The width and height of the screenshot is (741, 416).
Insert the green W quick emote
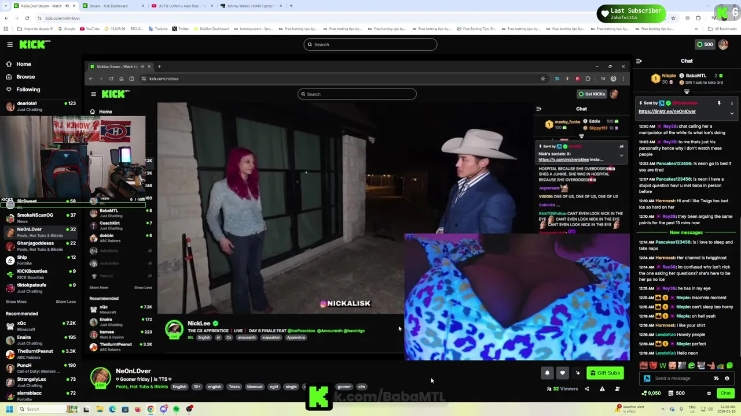click(662, 366)
